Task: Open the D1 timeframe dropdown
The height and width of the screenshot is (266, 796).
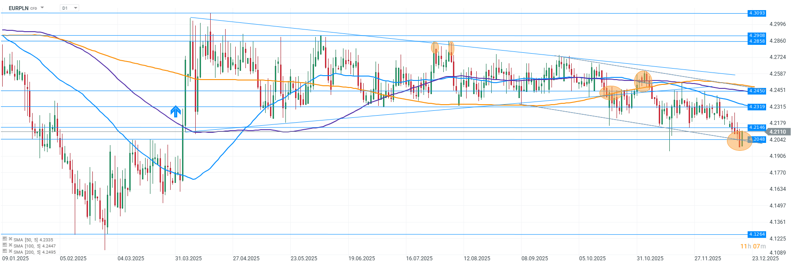Action: point(69,8)
